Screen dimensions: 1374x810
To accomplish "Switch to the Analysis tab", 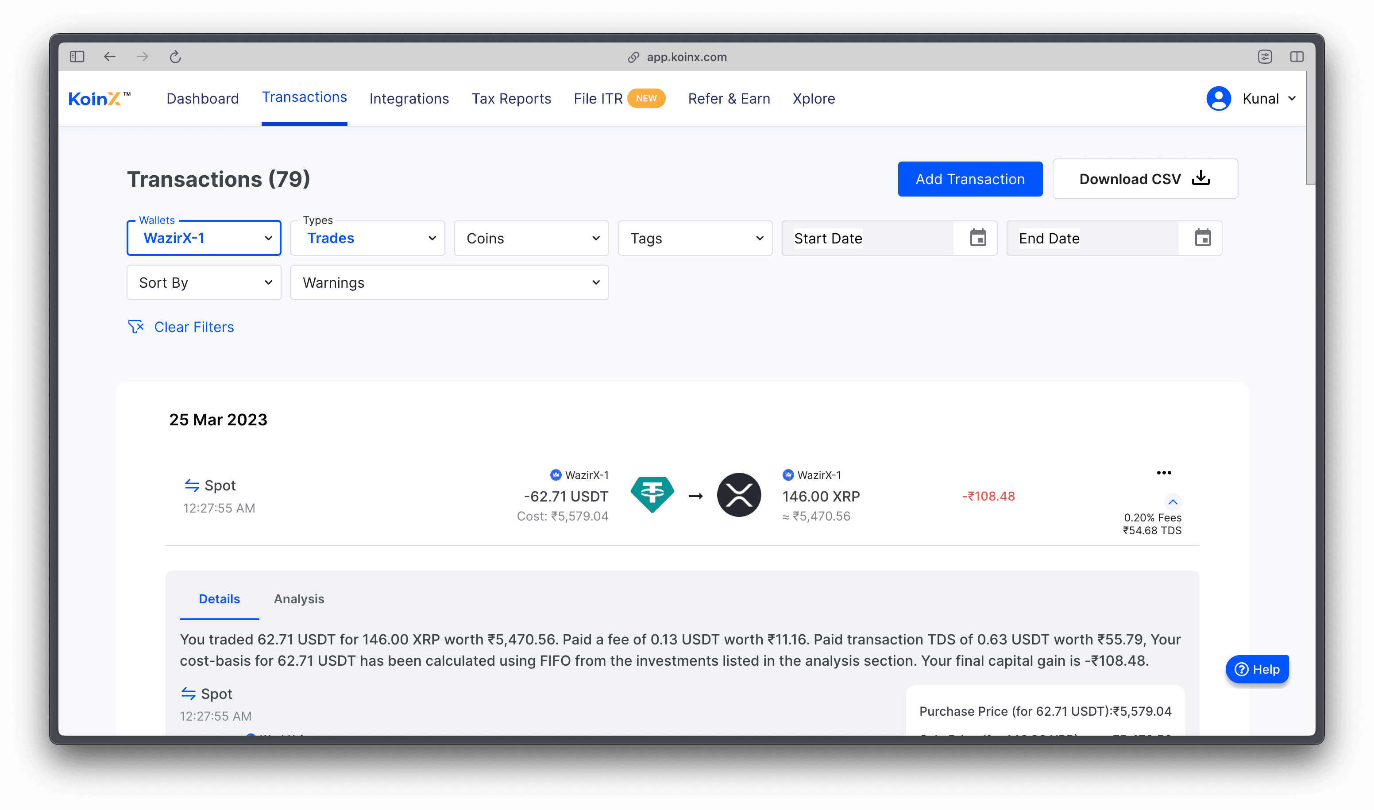I will pos(299,599).
